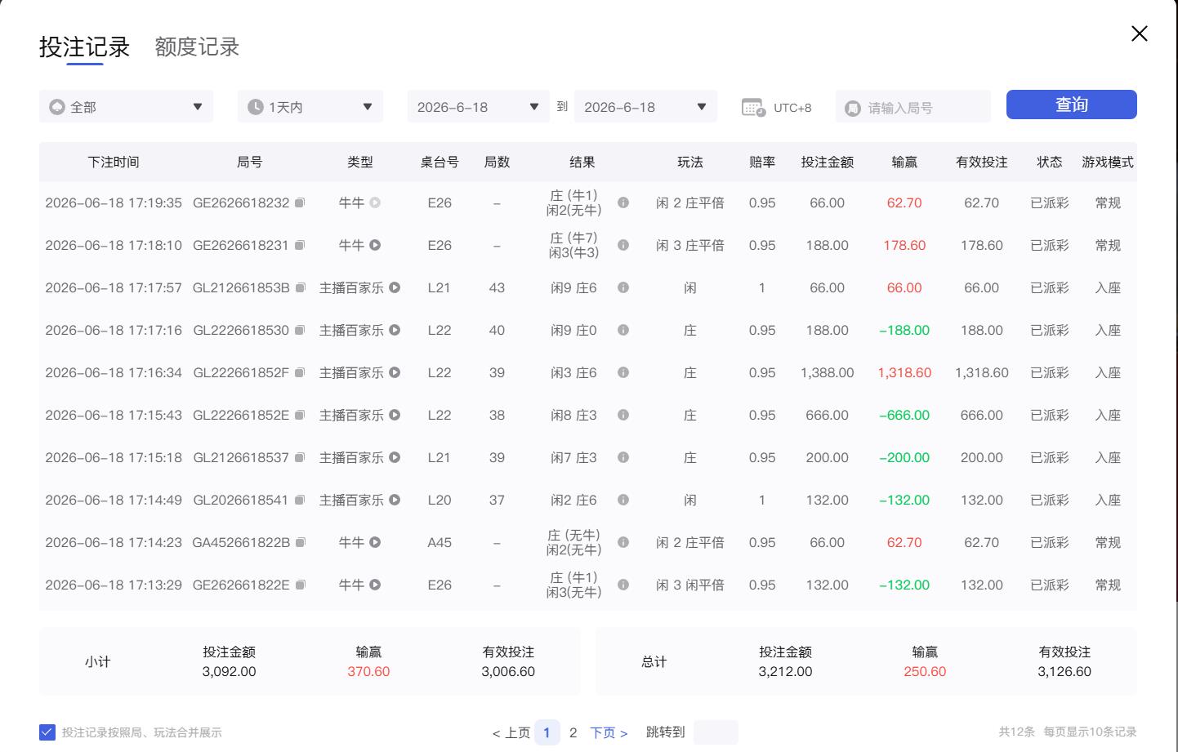Switch to 投注记录 tab

pyautogui.click(x=85, y=47)
